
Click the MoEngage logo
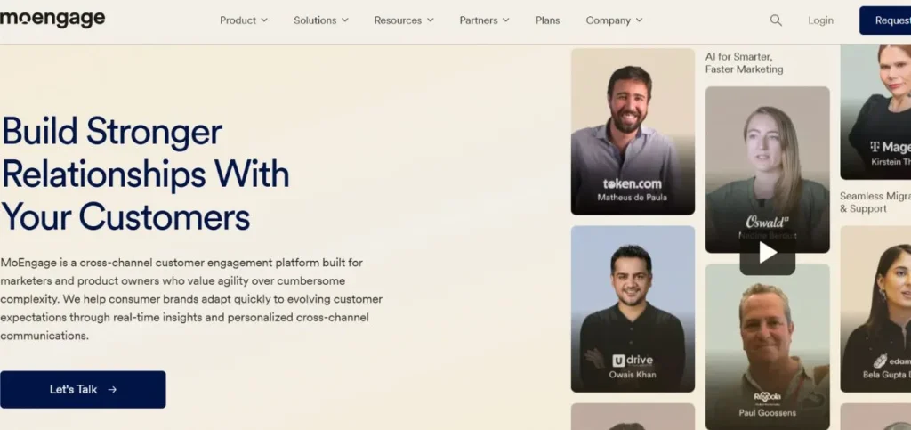point(52,20)
